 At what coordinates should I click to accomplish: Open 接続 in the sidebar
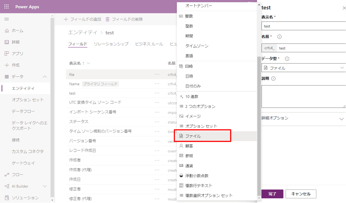tap(16, 140)
